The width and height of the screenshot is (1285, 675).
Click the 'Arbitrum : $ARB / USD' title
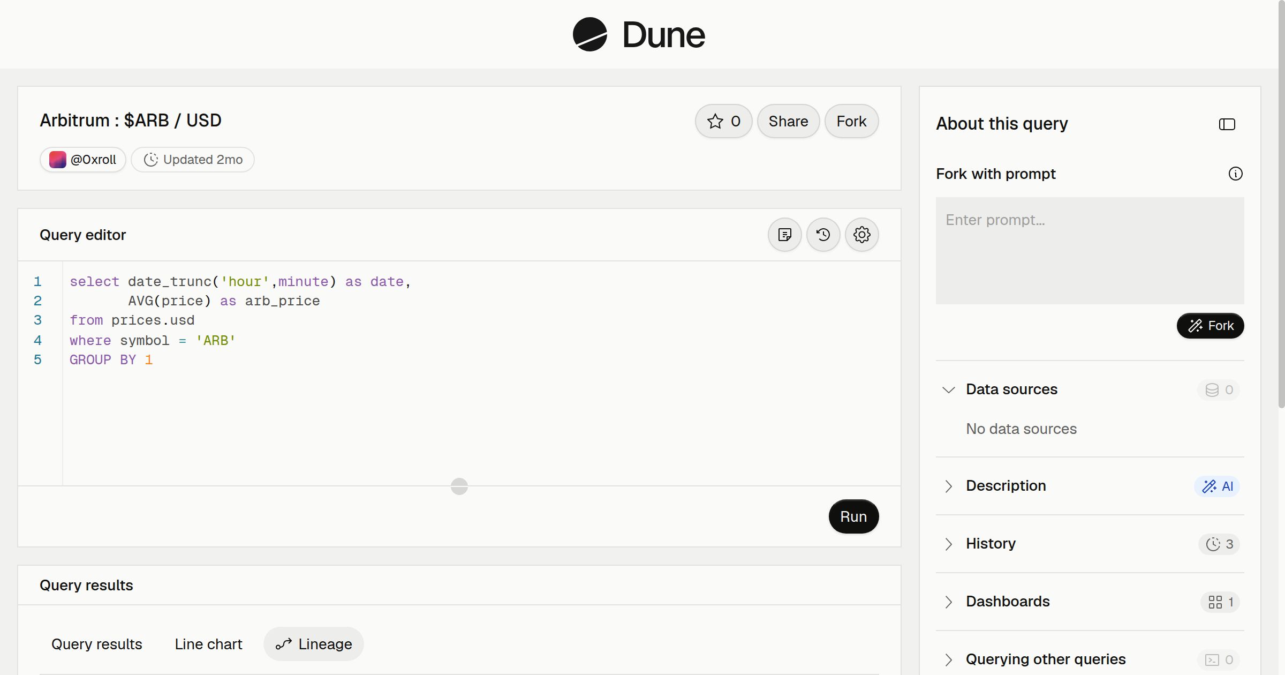(x=131, y=121)
